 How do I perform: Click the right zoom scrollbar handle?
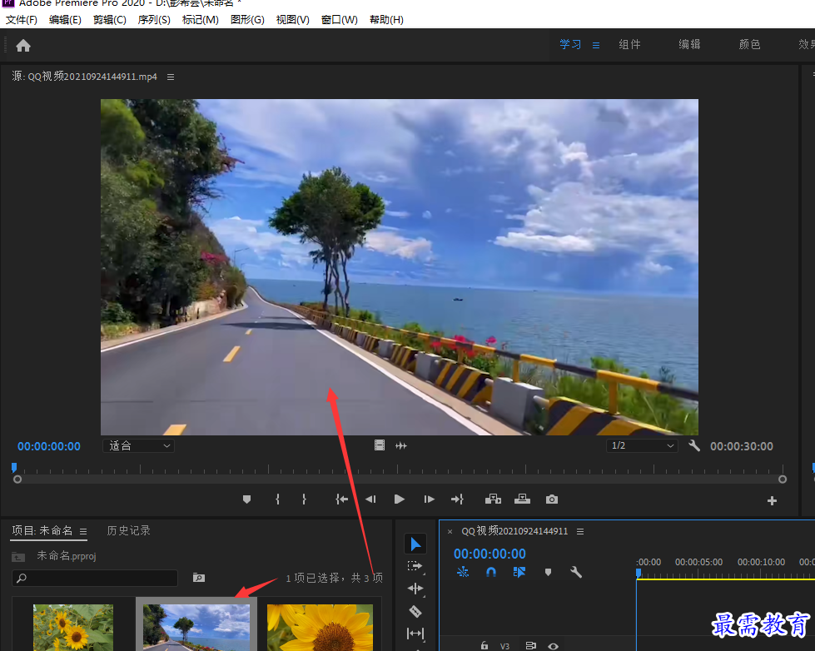(x=783, y=480)
